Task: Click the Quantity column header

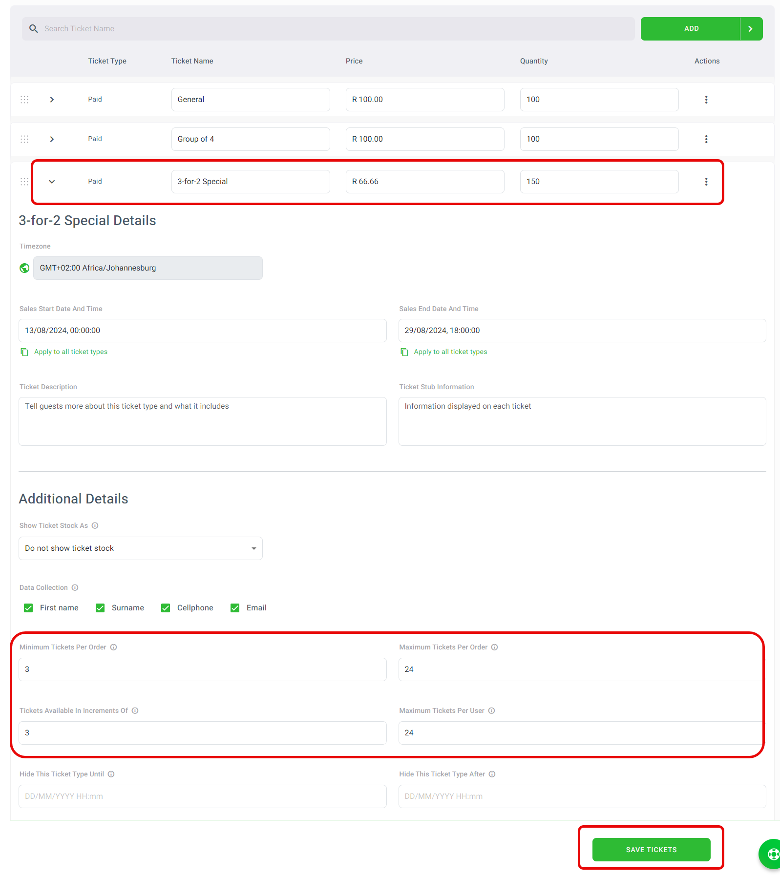Action: pyautogui.click(x=534, y=61)
